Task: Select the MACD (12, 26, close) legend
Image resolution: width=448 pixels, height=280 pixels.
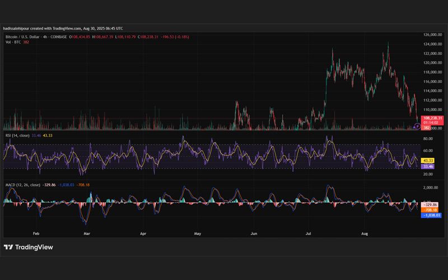Action: pos(23,185)
